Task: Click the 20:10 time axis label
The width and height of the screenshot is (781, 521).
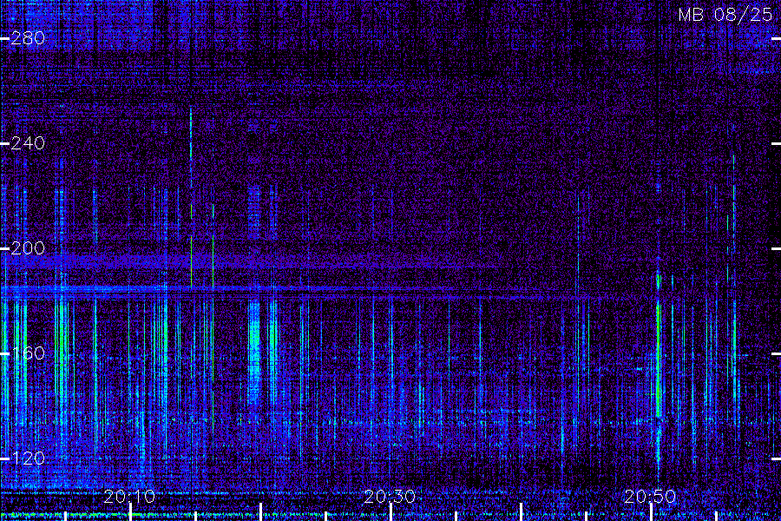Action: pyautogui.click(x=129, y=497)
